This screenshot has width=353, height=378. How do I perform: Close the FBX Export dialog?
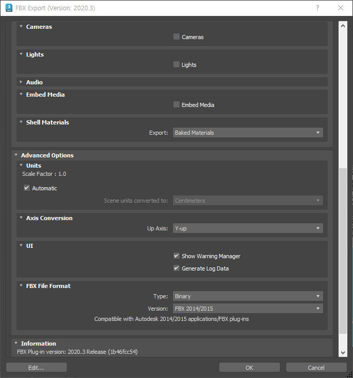click(x=341, y=8)
